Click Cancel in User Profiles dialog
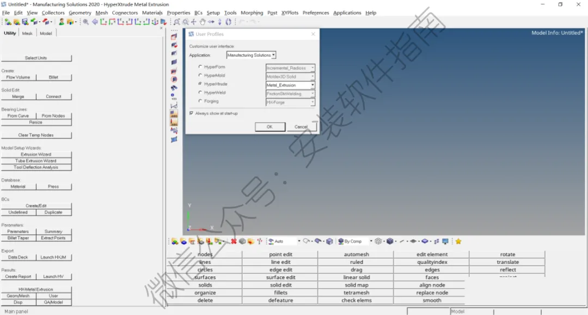This screenshot has height=315, width=588. (x=301, y=127)
